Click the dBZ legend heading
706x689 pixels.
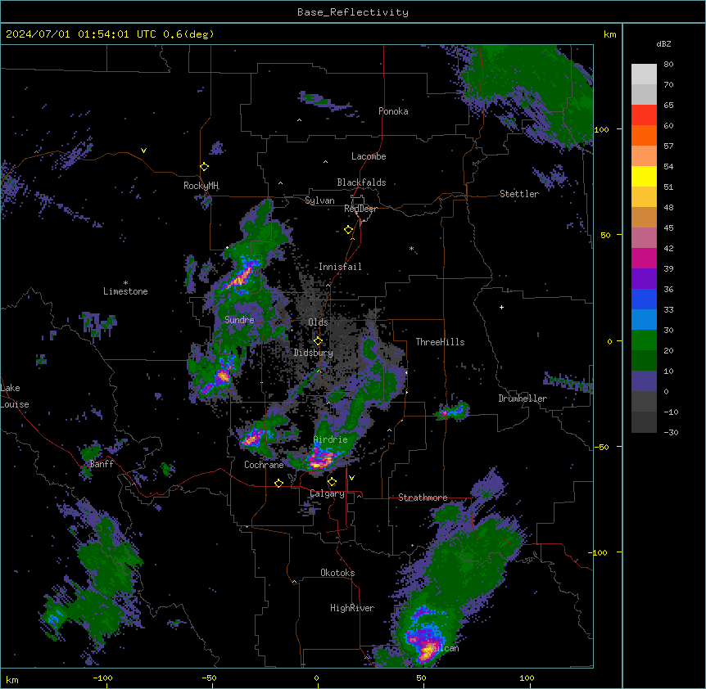(x=663, y=43)
